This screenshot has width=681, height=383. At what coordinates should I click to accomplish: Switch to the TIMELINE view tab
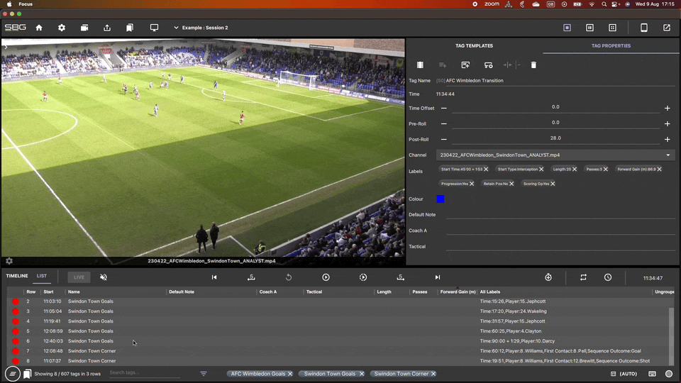pyautogui.click(x=17, y=276)
